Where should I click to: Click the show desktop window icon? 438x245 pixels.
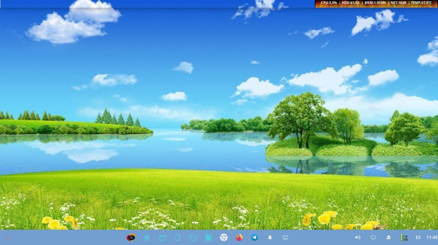pyautogui.click(x=285, y=237)
